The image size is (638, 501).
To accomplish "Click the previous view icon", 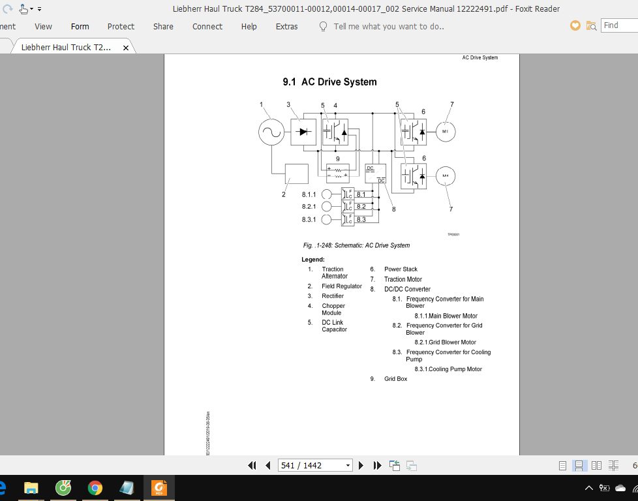I will tap(395, 465).
